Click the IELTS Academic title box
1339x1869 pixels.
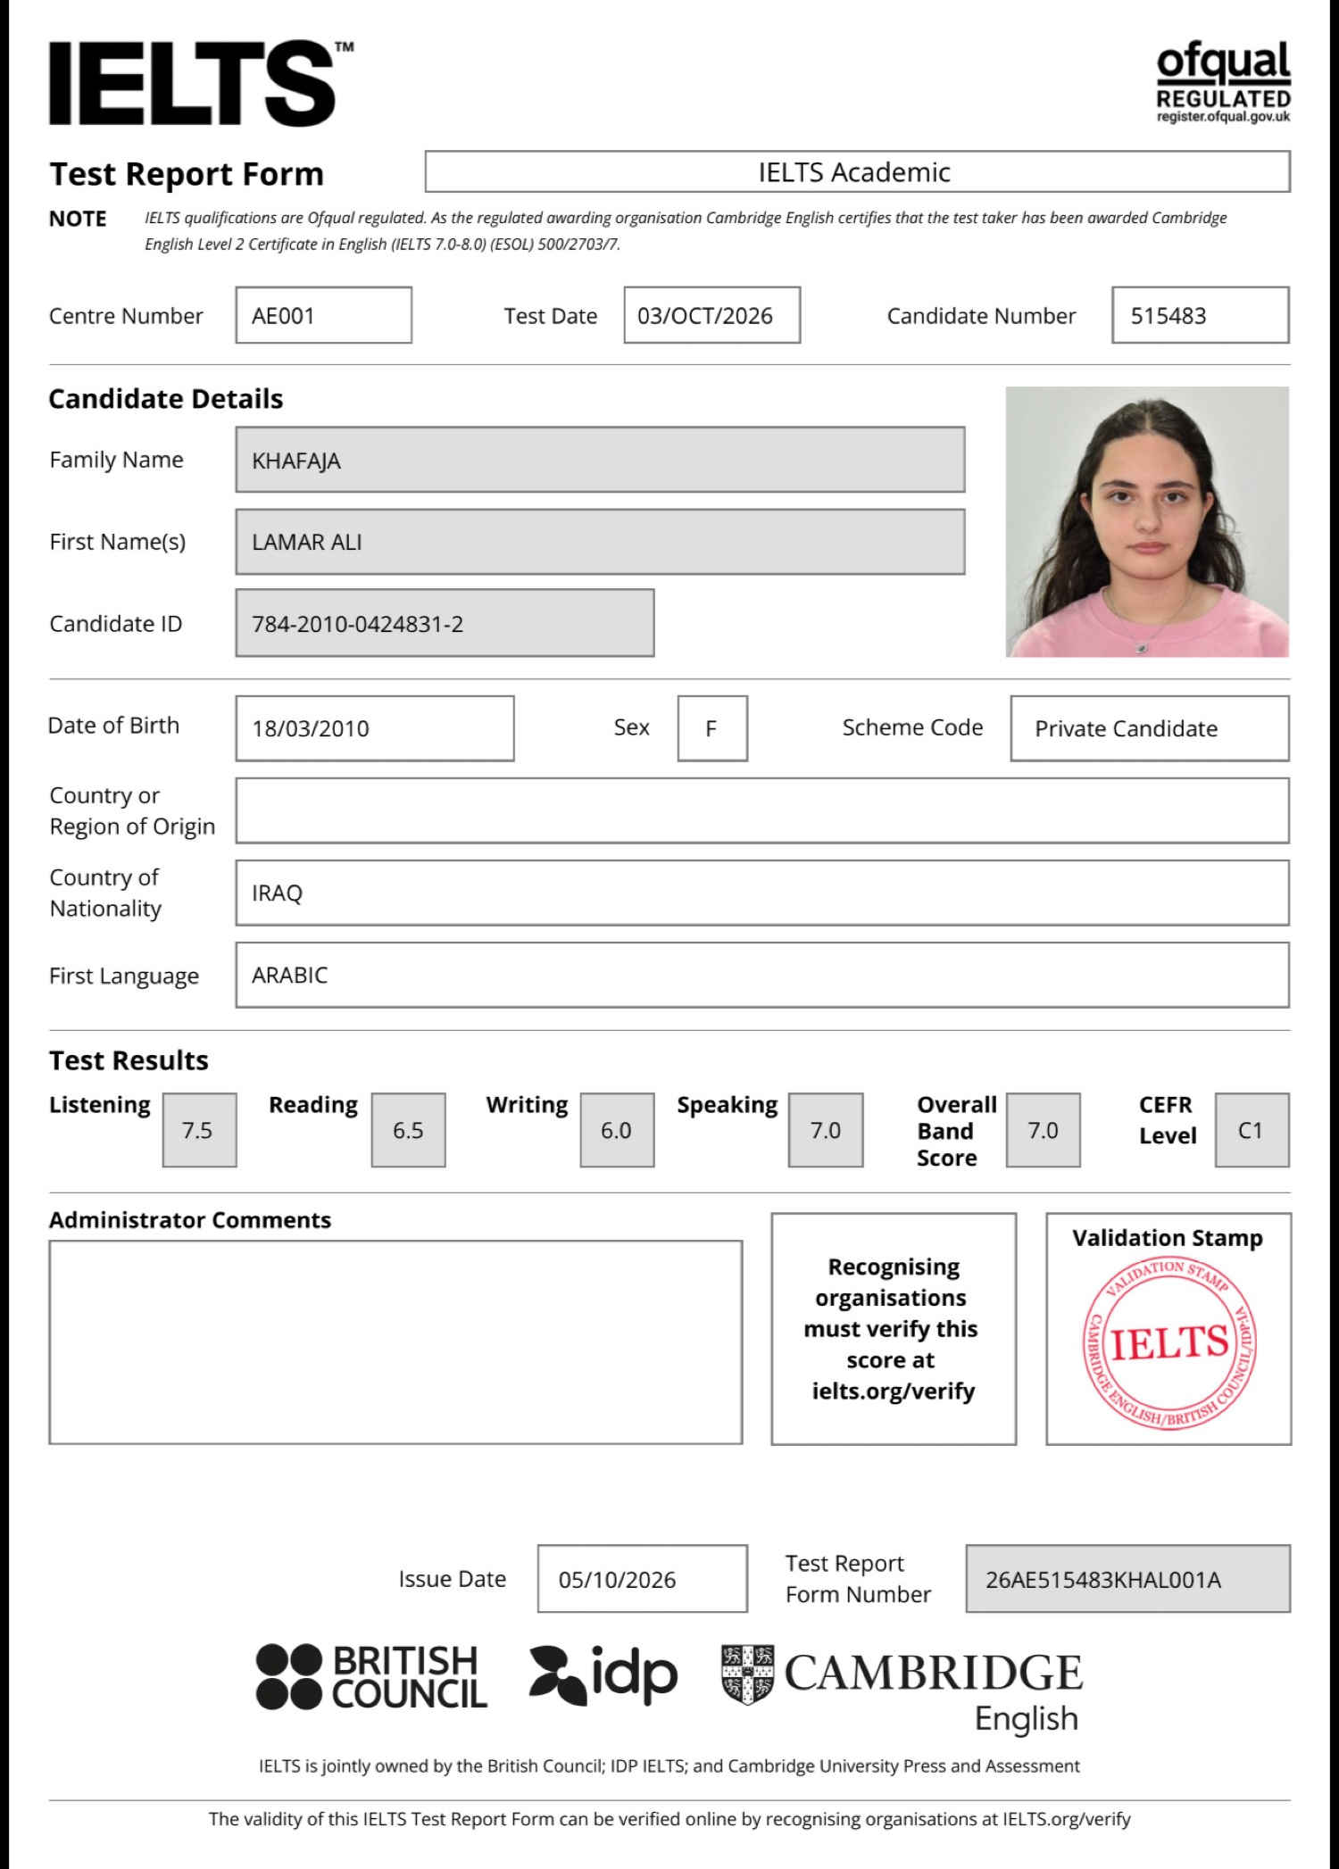point(857,171)
